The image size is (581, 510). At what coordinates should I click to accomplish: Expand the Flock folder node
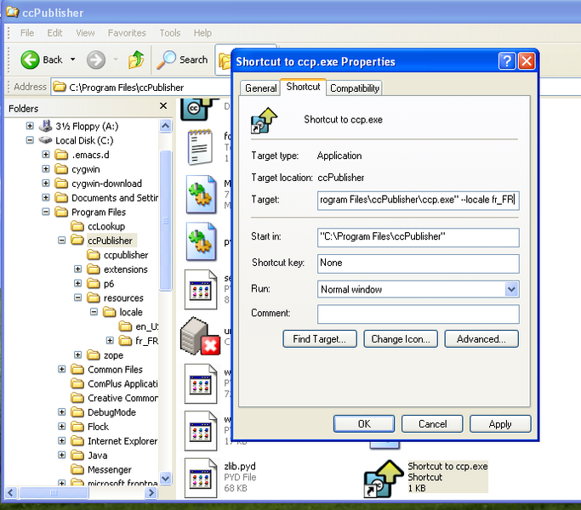point(62,427)
